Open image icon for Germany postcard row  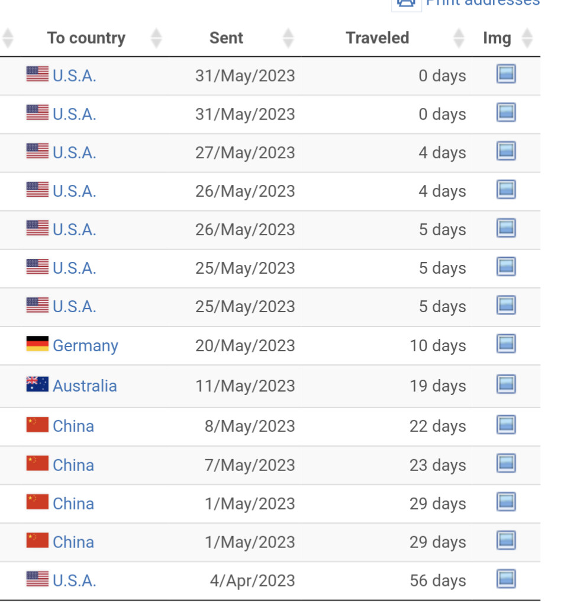(x=506, y=344)
